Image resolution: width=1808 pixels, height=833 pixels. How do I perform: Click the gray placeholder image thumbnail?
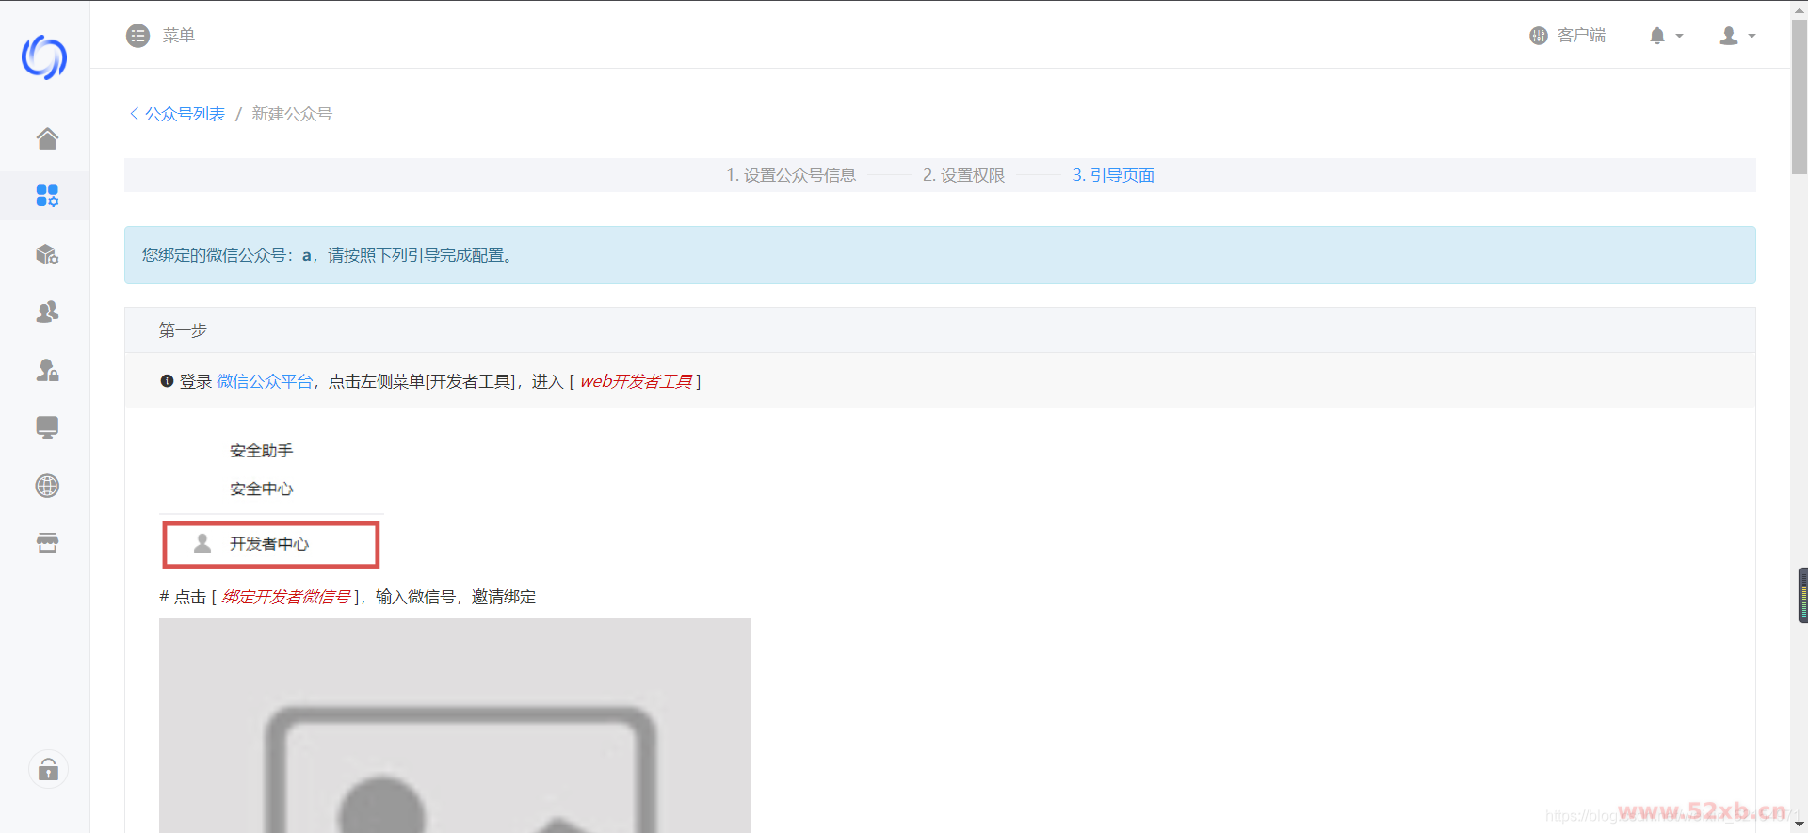[x=454, y=725]
